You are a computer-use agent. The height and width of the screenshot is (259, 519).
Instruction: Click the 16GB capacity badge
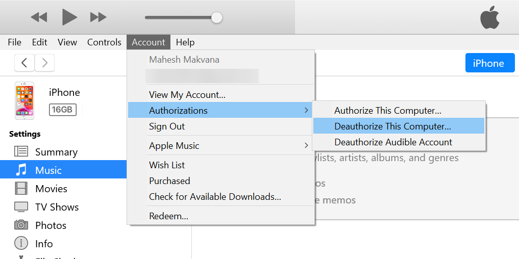63,110
